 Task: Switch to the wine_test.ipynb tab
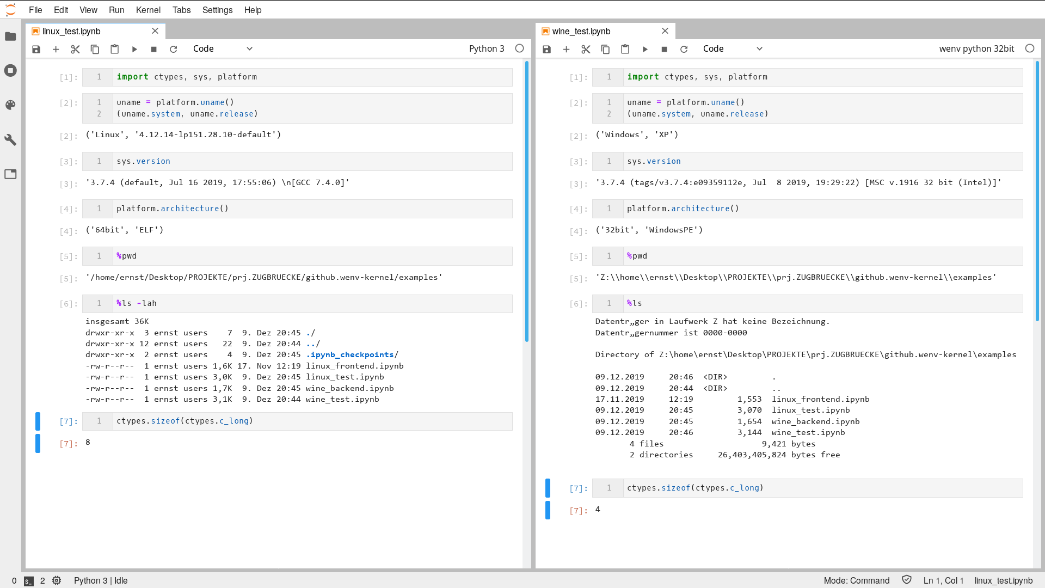[581, 31]
